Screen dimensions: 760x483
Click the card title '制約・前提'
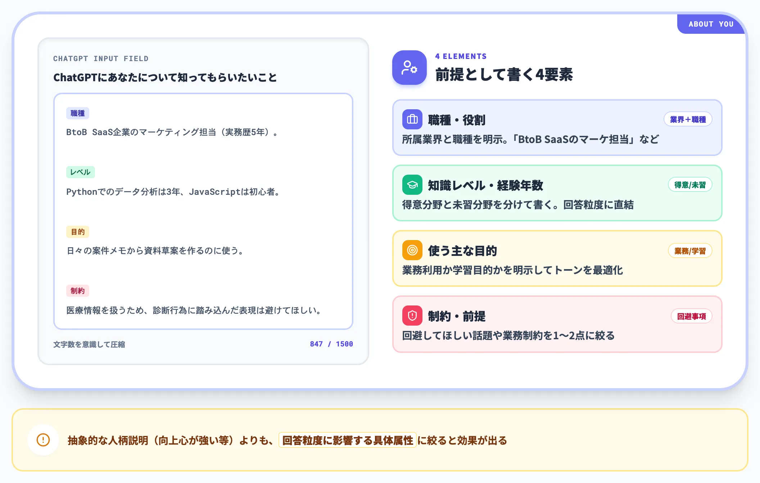click(457, 316)
